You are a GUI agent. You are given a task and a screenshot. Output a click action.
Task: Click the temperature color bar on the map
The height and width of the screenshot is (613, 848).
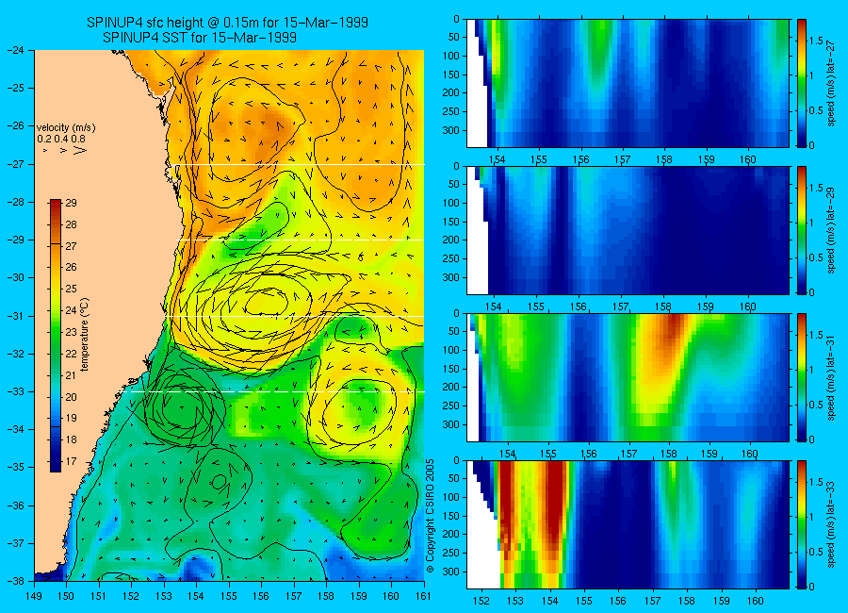(56, 336)
